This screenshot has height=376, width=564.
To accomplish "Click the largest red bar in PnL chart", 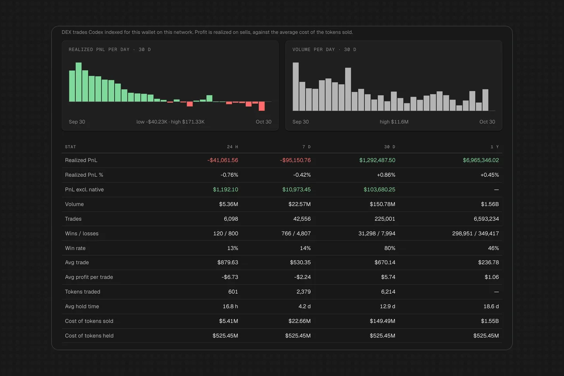I will (x=262, y=106).
